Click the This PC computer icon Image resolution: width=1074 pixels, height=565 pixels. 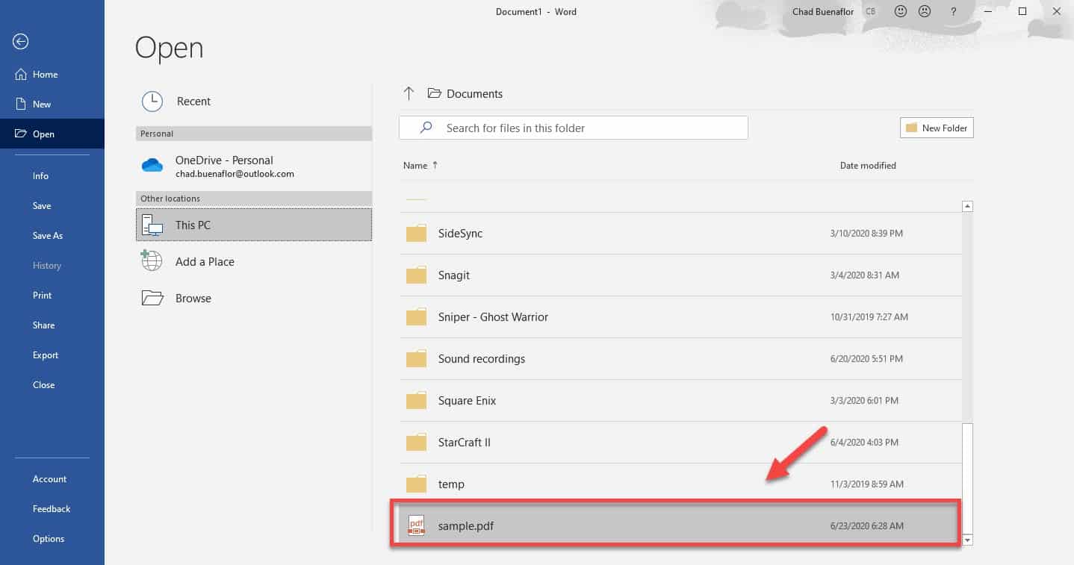[152, 225]
